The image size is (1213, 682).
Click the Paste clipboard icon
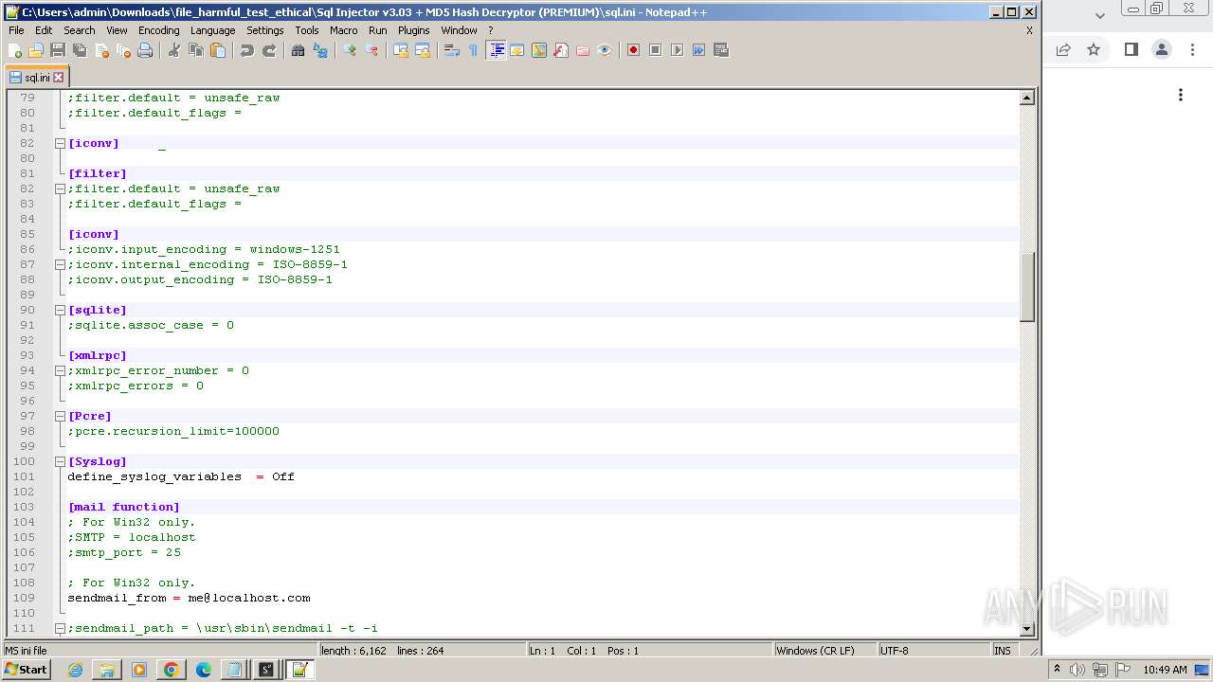(218, 50)
